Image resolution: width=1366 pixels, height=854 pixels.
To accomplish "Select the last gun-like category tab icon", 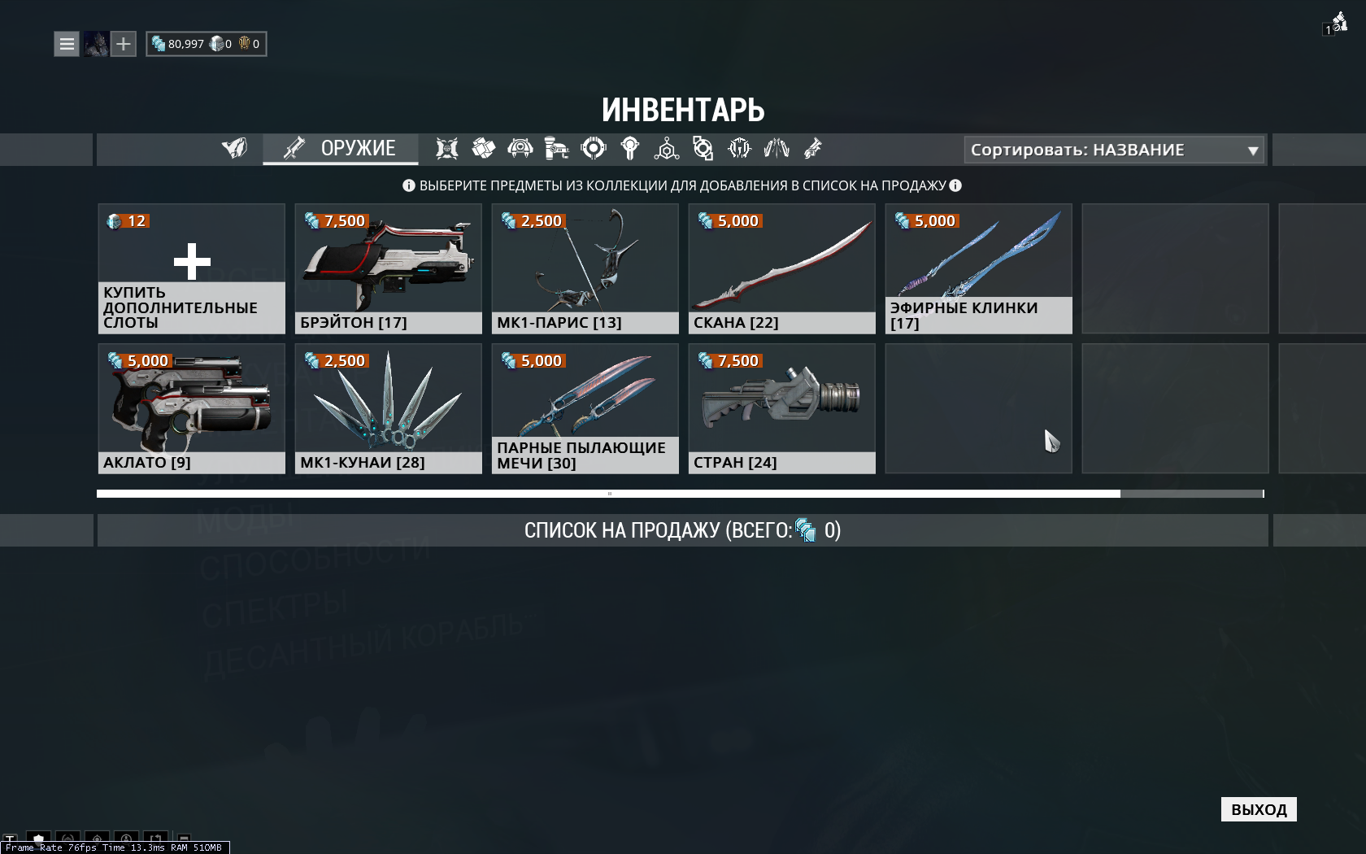I will 813,149.
